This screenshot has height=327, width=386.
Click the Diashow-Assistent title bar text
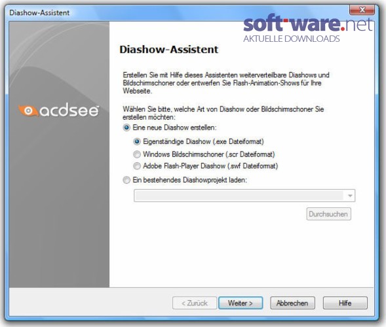[x=39, y=13]
